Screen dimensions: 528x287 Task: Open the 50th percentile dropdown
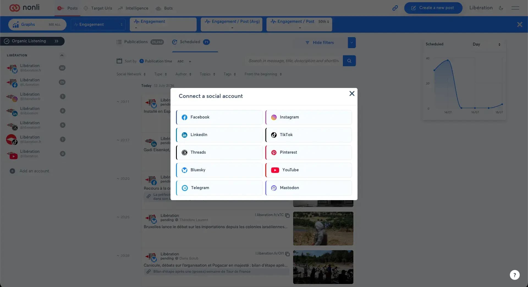click(x=324, y=21)
